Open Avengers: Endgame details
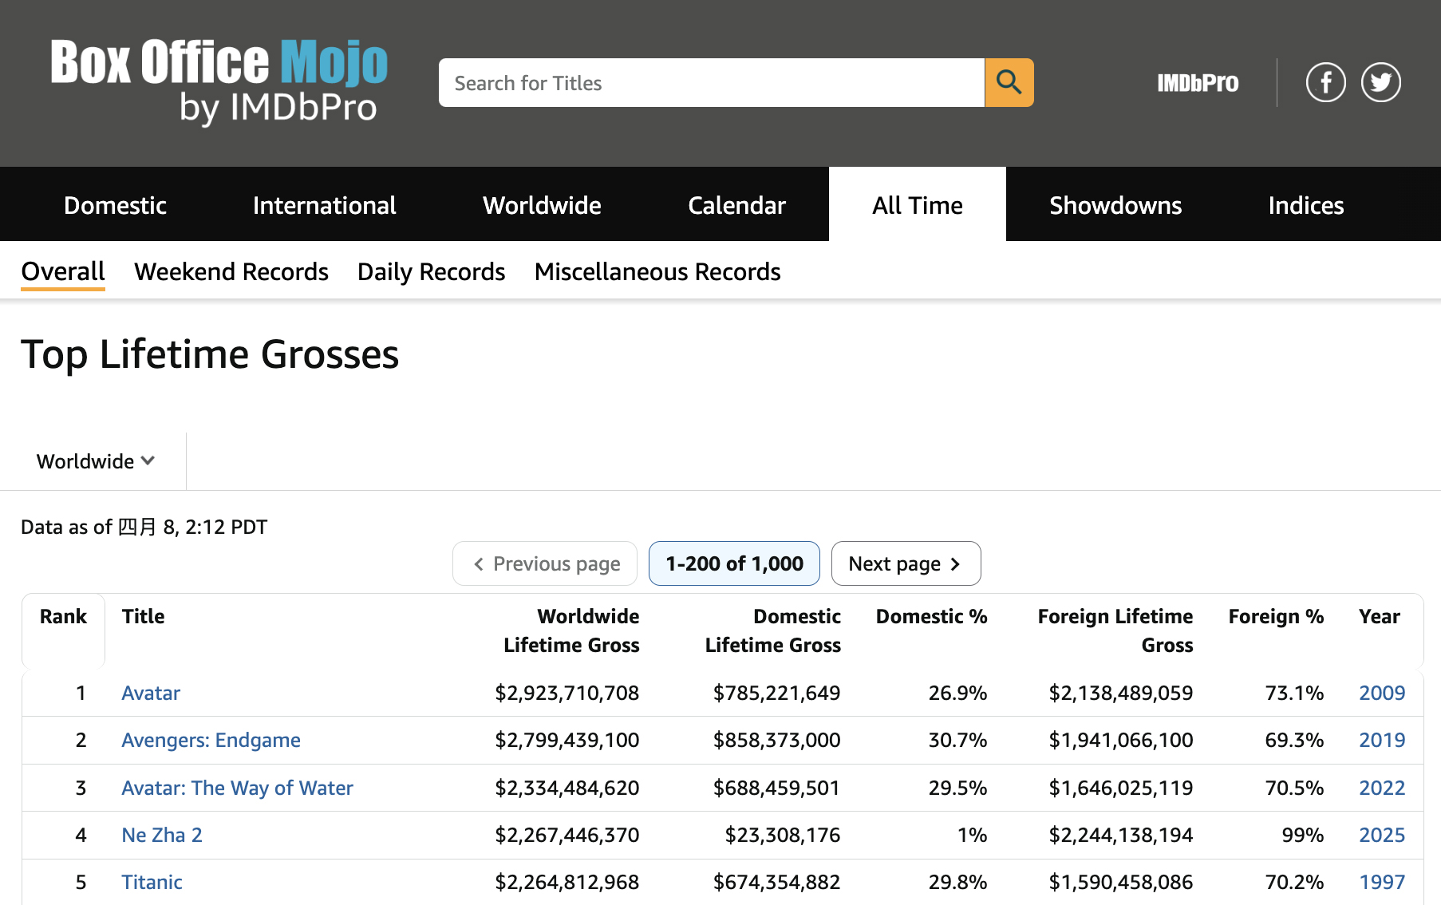The image size is (1441, 905). pos(211,740)
